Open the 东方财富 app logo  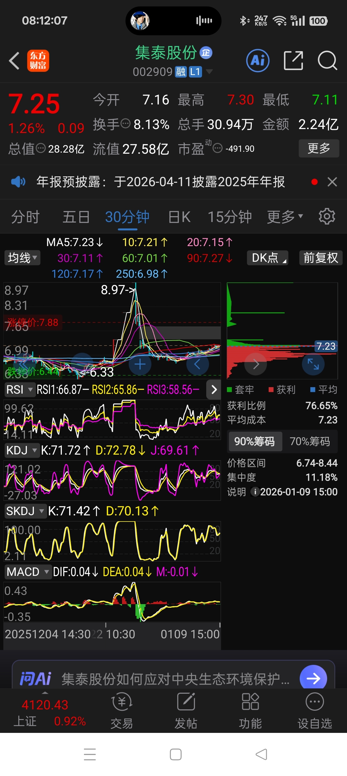point(38,61)
